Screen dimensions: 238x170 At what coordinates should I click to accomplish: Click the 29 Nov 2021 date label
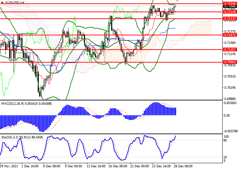(x=9, y=166)
